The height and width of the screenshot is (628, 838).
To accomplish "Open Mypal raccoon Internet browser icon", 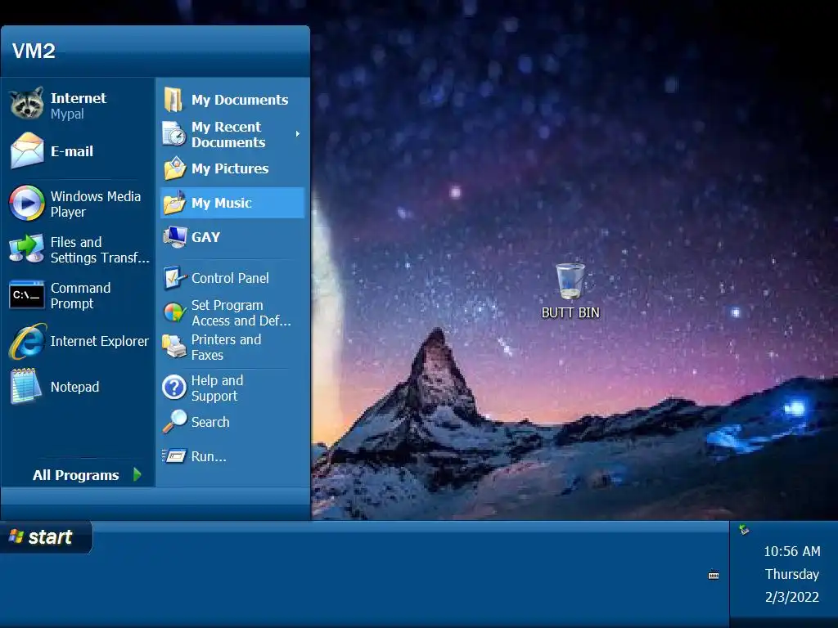I will coord(27,104).
